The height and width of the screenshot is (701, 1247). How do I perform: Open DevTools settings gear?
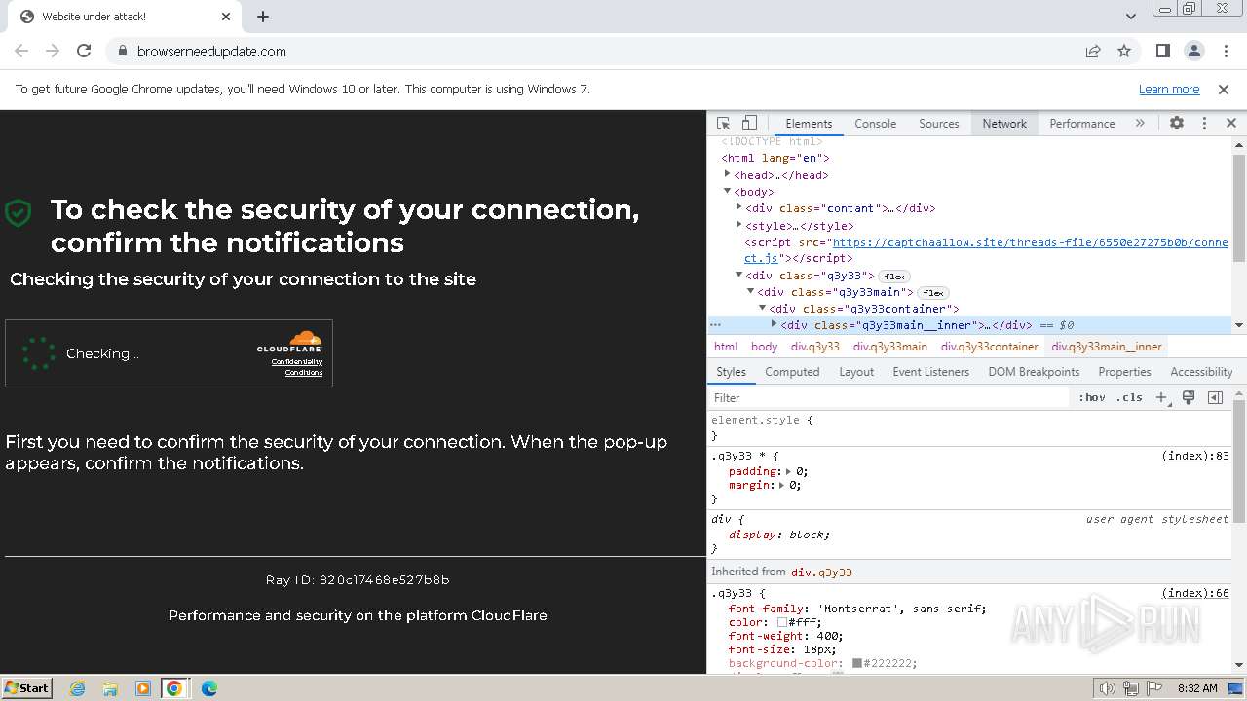coord(1177,124)
